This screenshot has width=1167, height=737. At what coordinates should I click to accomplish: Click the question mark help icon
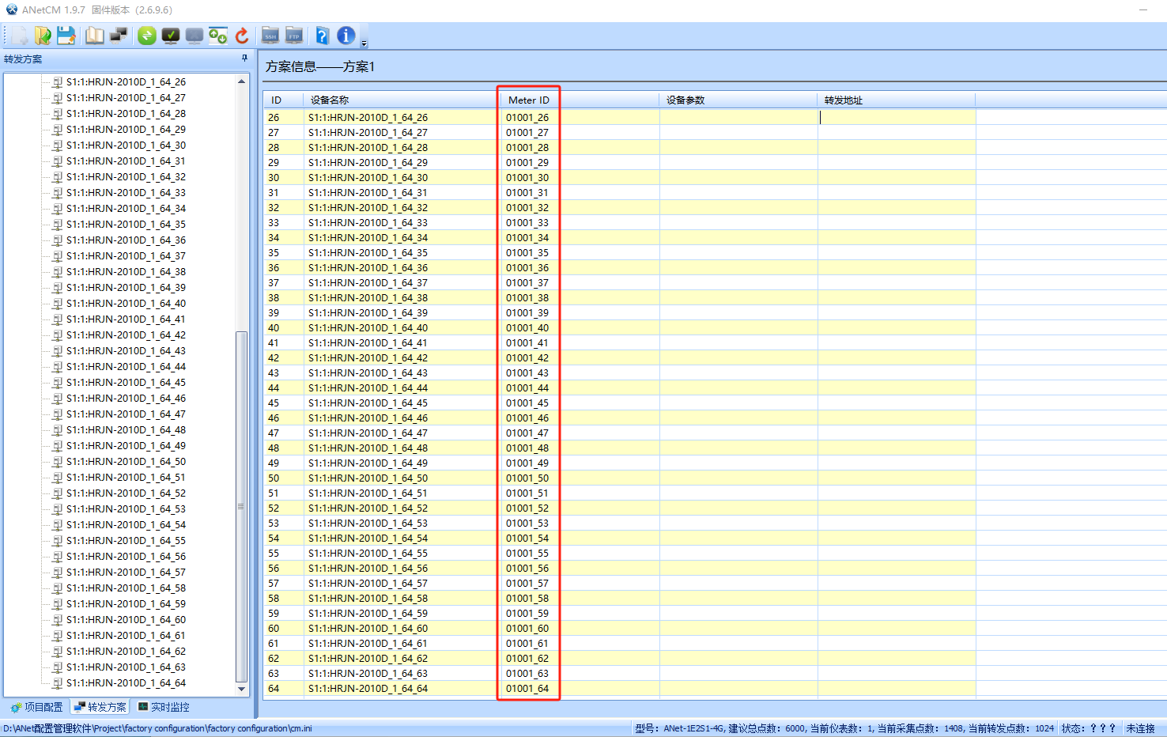click(x=322, y=36)
